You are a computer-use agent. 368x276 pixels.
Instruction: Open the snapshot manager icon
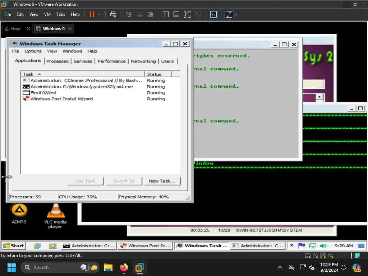(x=150, y=14)
